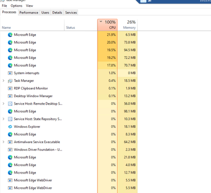The width and height of the screenshot is (211, 193).
Task: Sort processes by the Name column
Action: click(32, 25)
